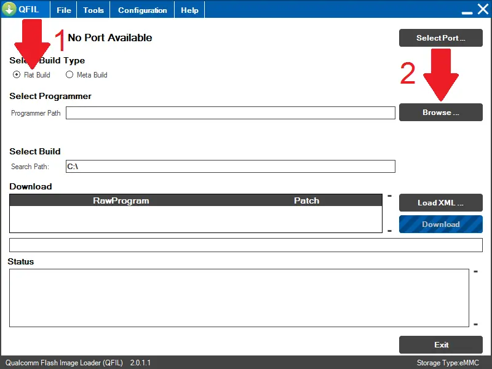
Task: Click the 'Status' heading
Action: click(21, 261)
